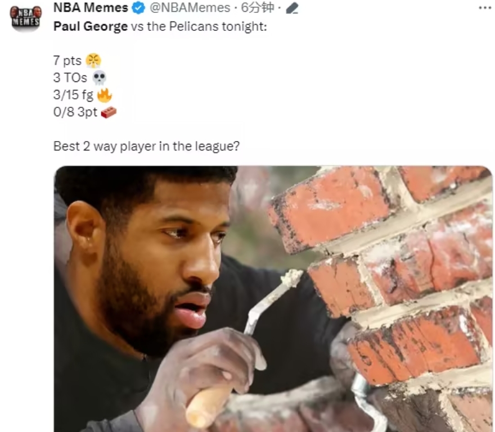Click the 6分钟 timestamp
Screen dimensions: 495x432
click(257, 8)
